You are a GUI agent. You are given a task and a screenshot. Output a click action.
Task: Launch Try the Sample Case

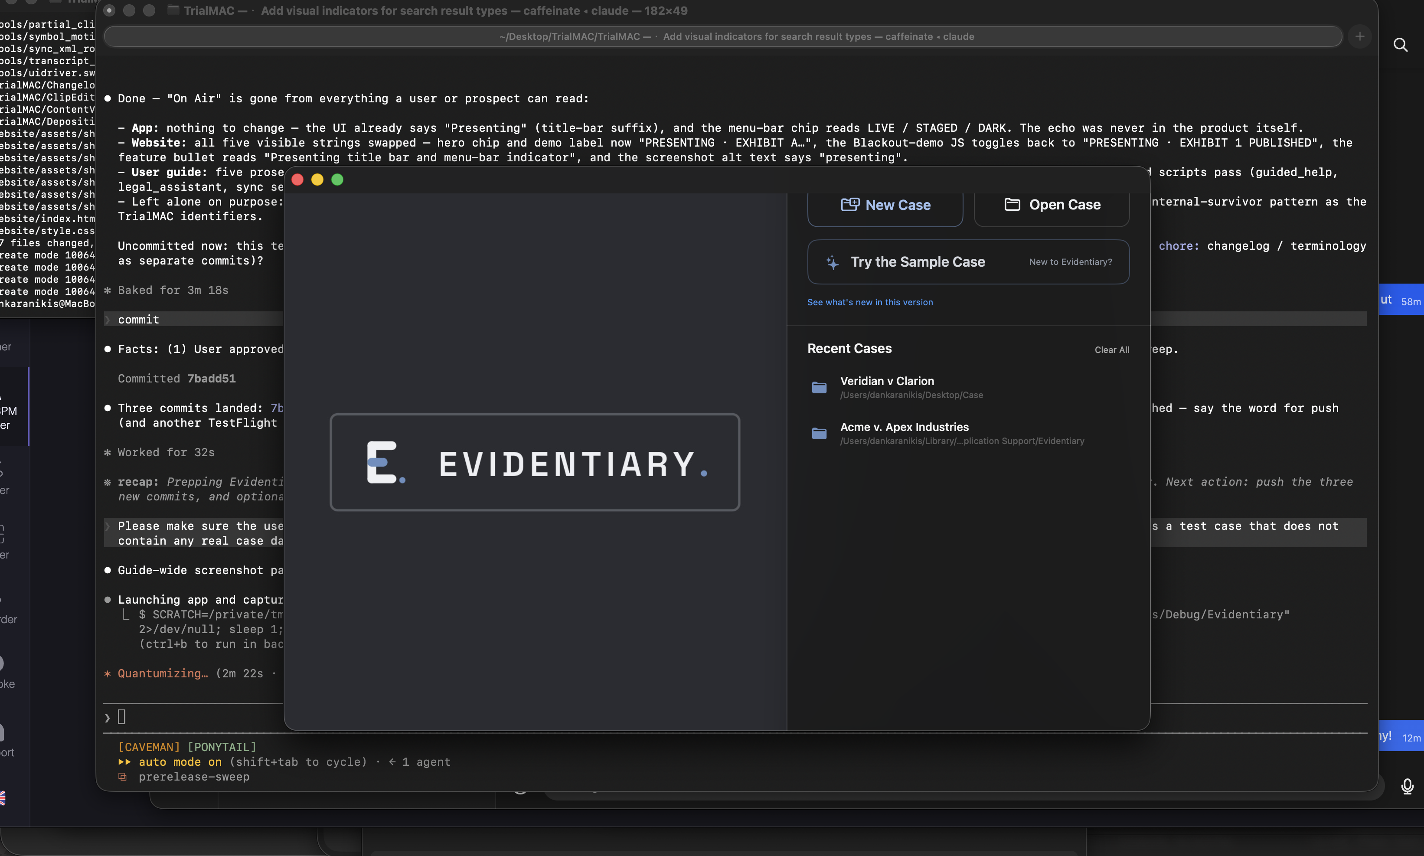[968, 262]
